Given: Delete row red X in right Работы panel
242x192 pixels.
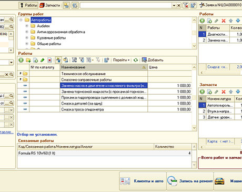Looking at the screenshot, I should click(224, 21).
